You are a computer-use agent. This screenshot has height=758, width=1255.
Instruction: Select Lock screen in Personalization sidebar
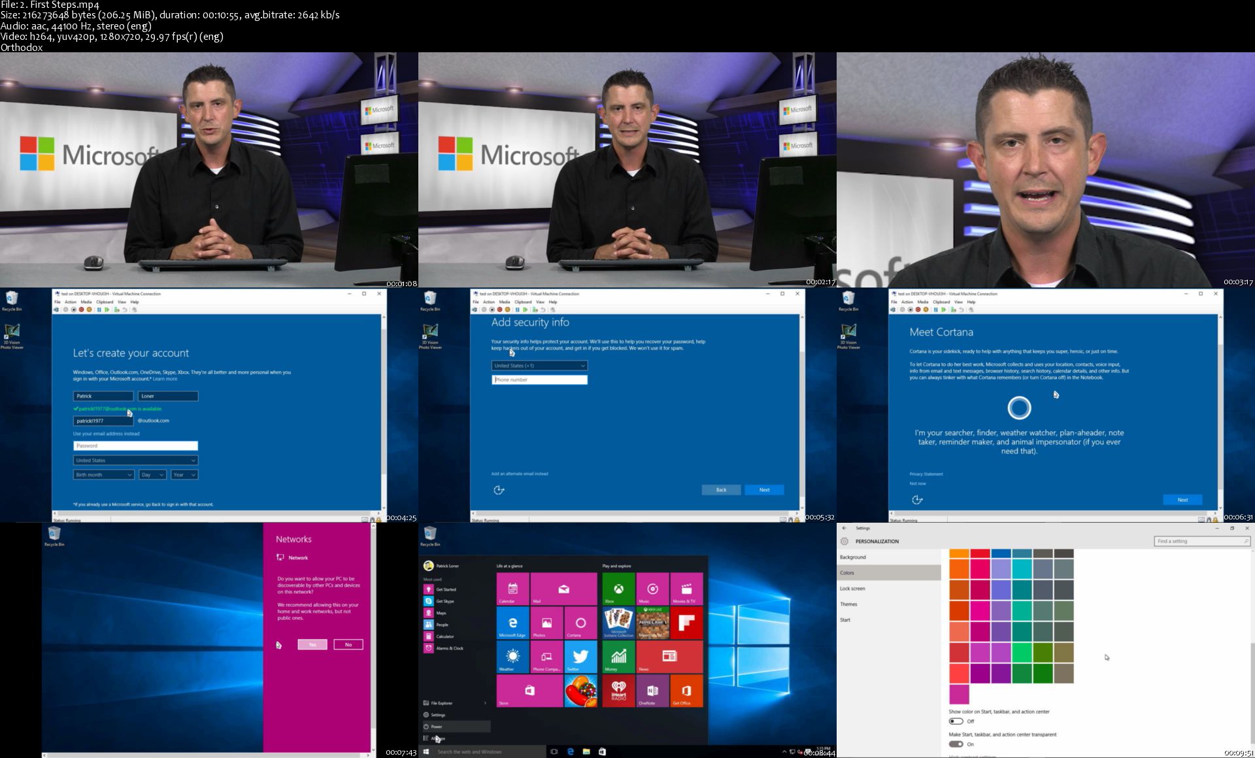tap(852, 589)
